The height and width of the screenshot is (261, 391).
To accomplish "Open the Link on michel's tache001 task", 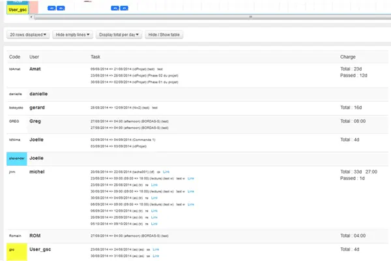I will tap(165, 172).
